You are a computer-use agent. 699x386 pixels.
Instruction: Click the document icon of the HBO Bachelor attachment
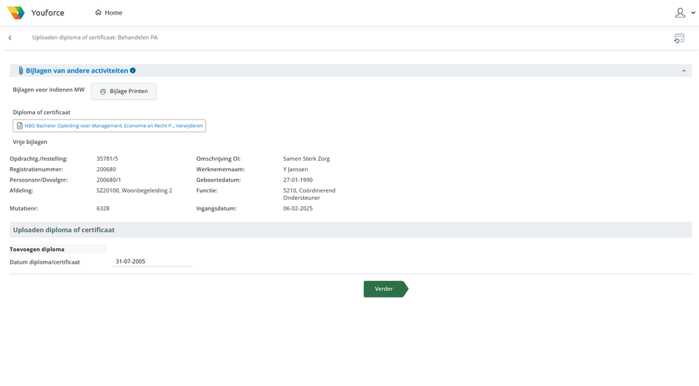(x=20, y=126)
